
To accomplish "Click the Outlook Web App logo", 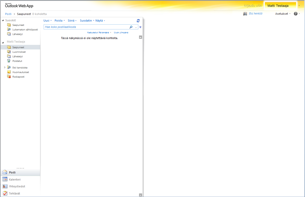I will click(x=19, y=5).
